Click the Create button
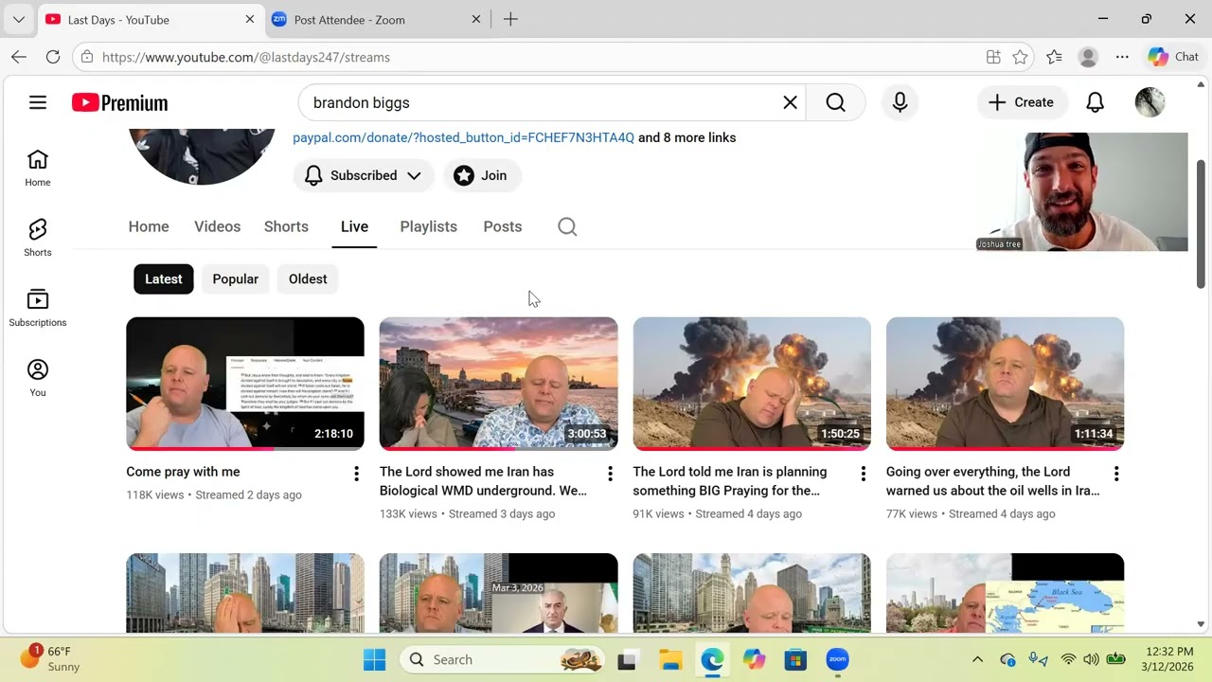This screenshot has height=682, width=1212. click(1021, 102)
